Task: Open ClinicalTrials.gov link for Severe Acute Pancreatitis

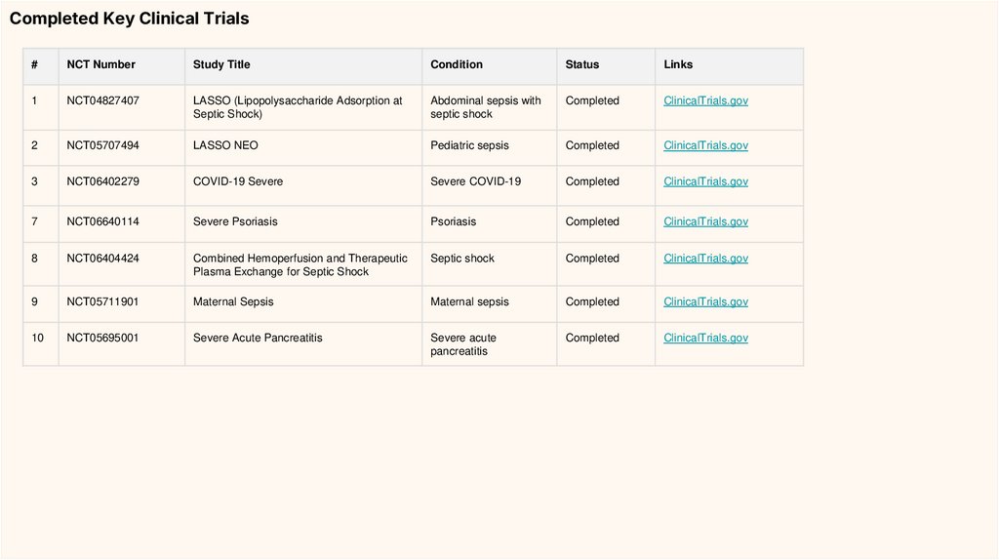Action: tap(705, 338)
